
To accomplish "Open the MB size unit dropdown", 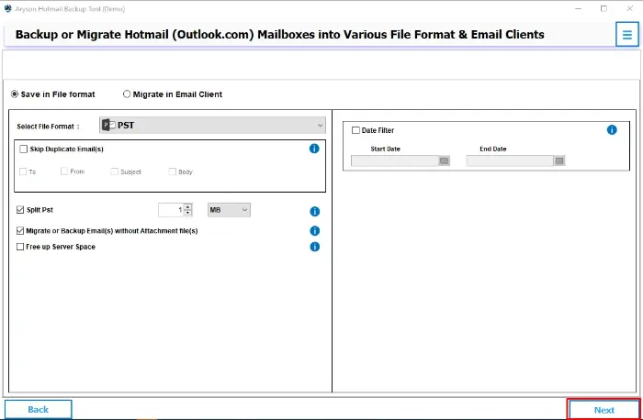I will [229, 210].
